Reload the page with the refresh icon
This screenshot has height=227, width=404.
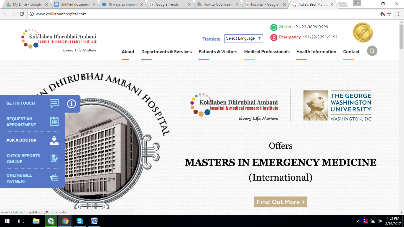22,14
